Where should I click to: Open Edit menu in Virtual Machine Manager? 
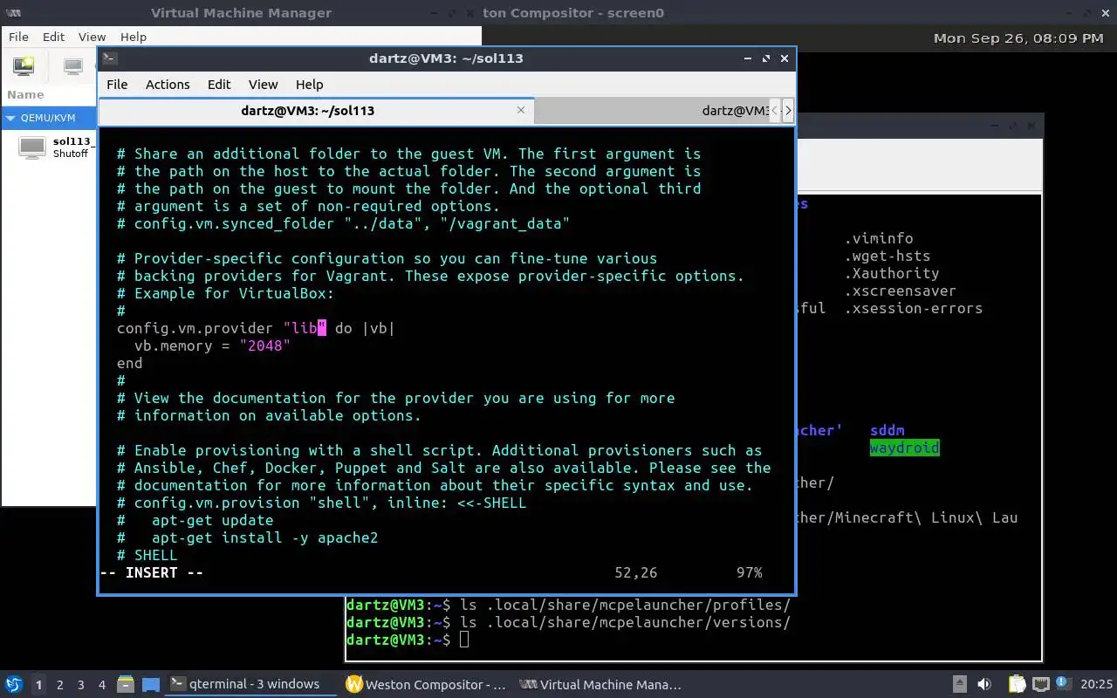(54, 37)
